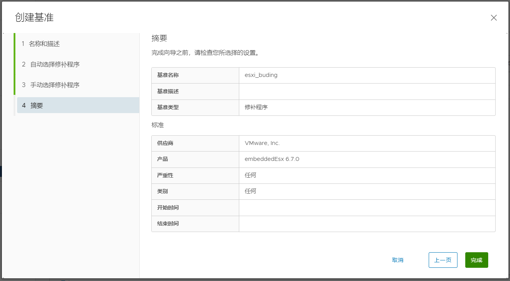This screenshot has height=281, width=510.
Task: Close the 创建基准 dialog with the X
Action: (x=494, y=17)
